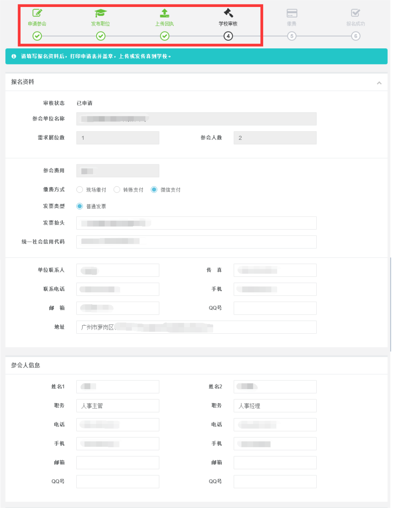Click the 报名资料 panel heading

[23, 82]
